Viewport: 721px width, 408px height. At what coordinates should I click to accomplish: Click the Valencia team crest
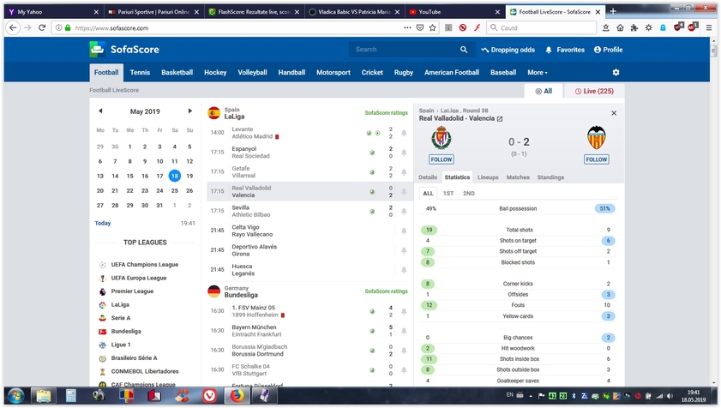coord(597,137)
